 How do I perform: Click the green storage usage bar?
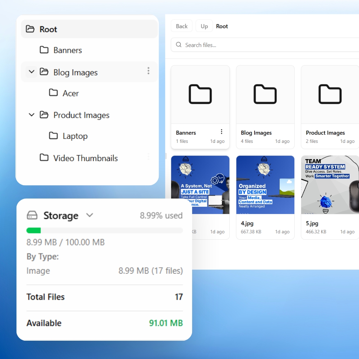[34, 230]
